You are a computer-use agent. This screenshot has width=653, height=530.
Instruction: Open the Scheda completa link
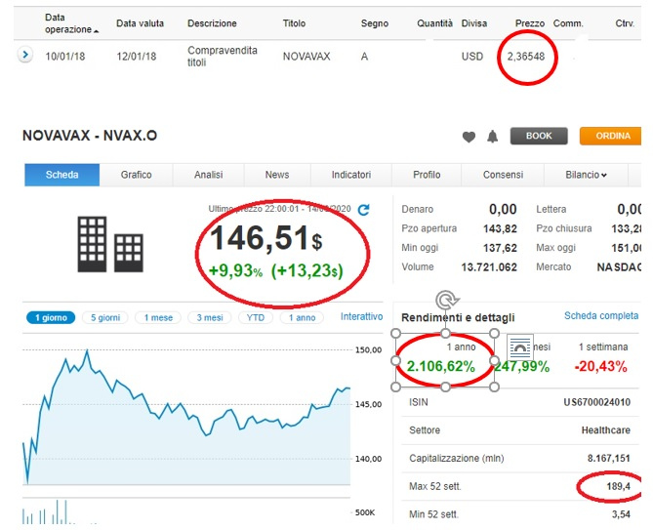601,316
